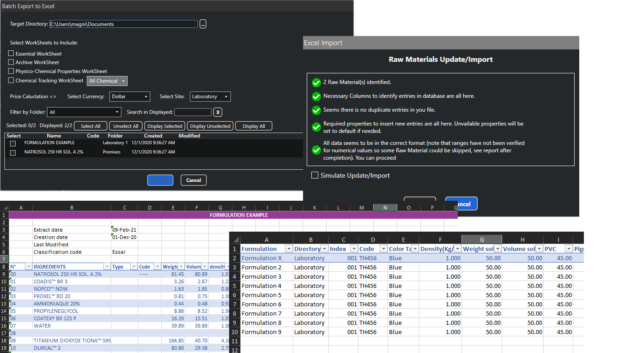
Task: Click green check beside 'All data seems to be' message
Action: [316, 150]
